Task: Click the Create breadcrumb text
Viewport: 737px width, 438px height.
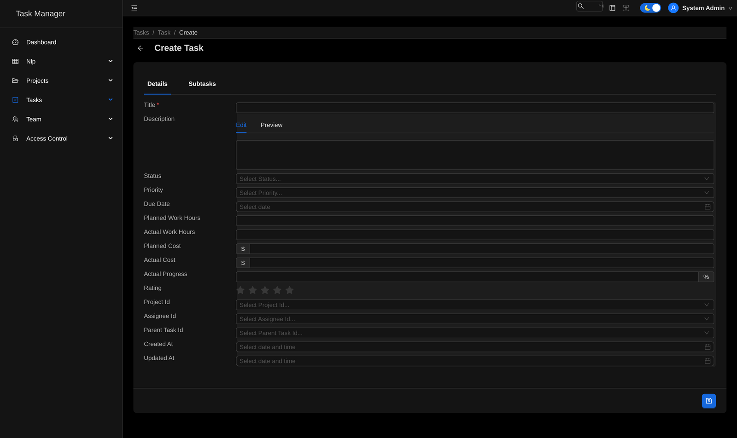Action: coord(188,33)
